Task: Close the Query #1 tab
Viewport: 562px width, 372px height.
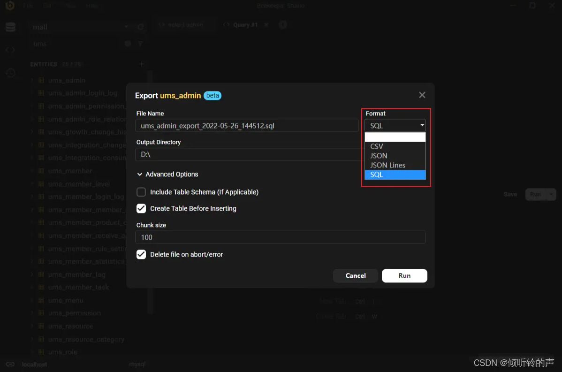Action: click(266, 25)
